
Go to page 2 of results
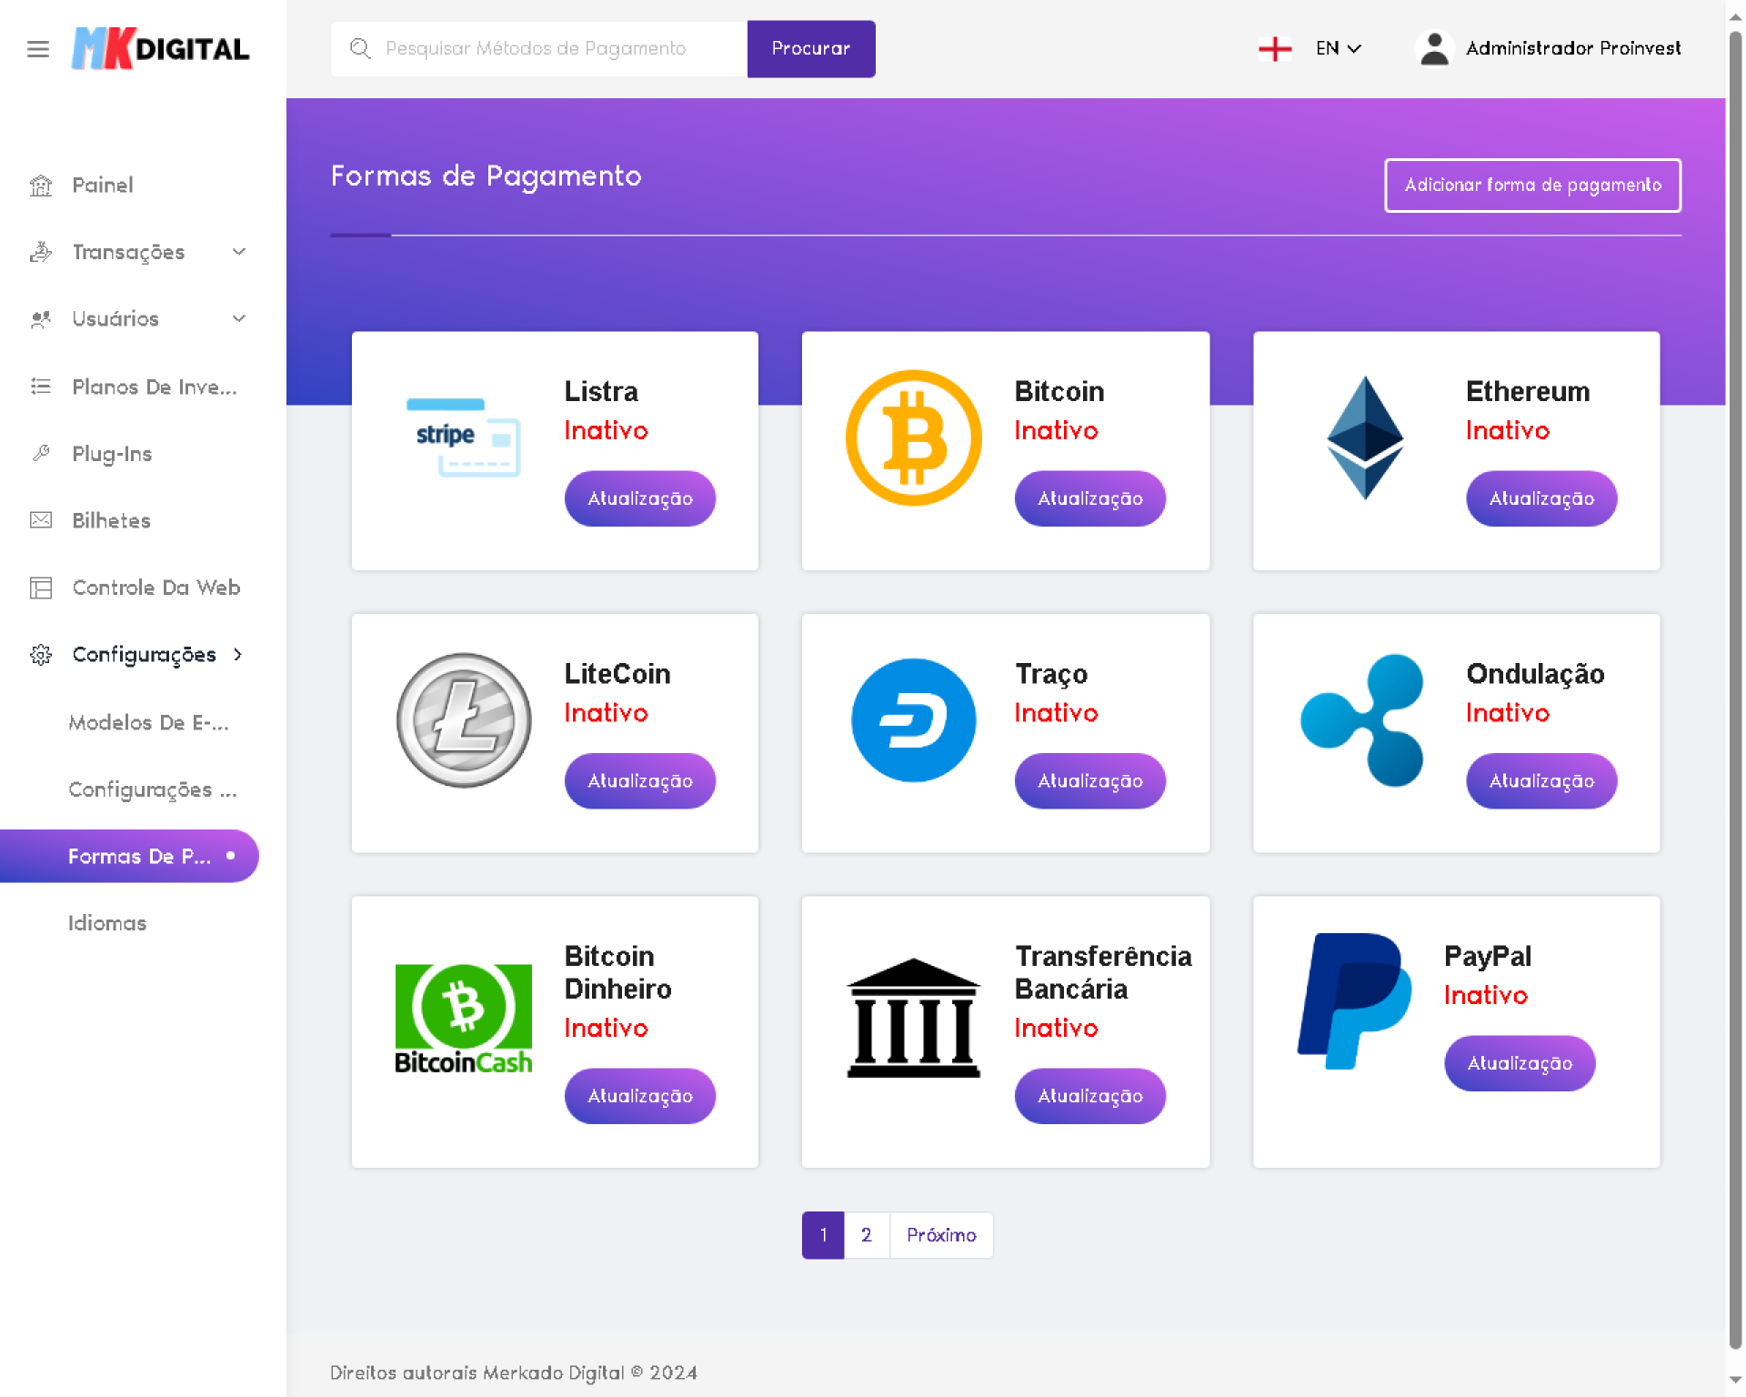point(866,1235)
